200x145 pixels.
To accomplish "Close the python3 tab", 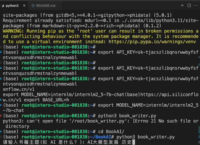I will point(24,6).
